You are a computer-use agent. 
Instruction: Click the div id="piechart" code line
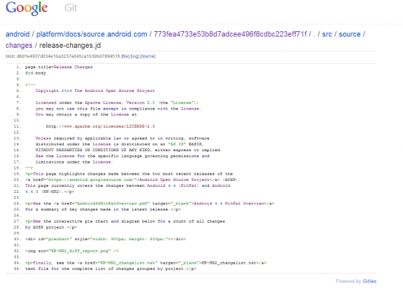106,239
